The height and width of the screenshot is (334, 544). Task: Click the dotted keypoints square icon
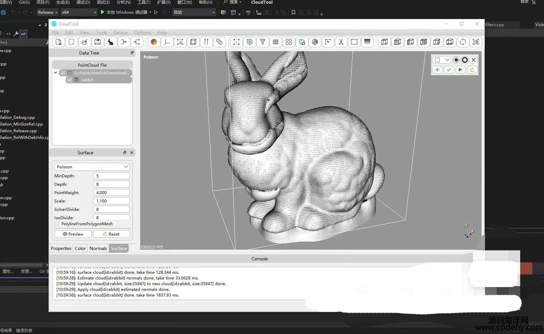coord(236,42)
